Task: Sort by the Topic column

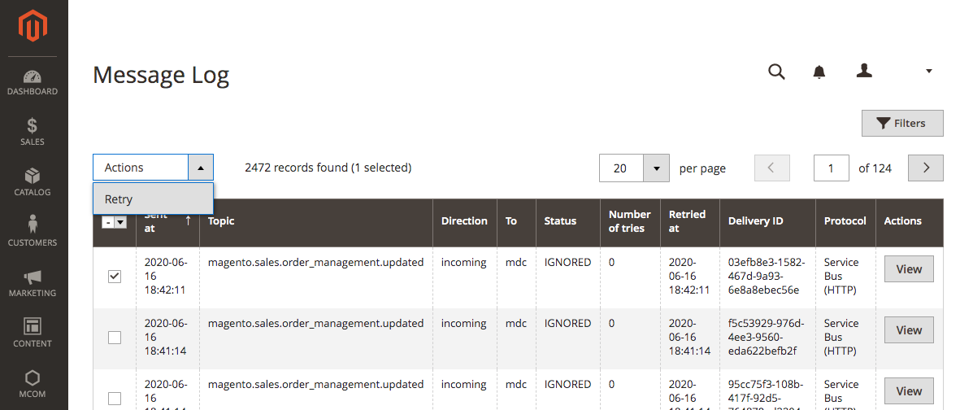Action: [316, 221]
